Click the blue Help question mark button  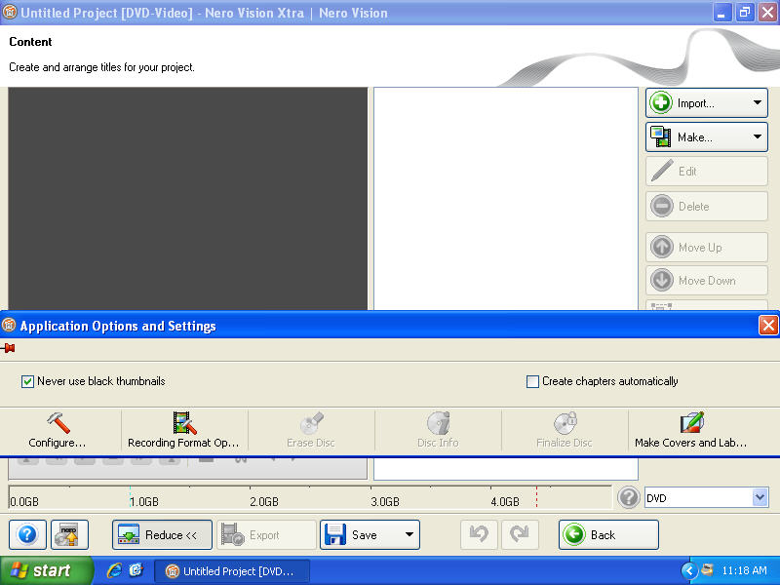pos(27,534)
